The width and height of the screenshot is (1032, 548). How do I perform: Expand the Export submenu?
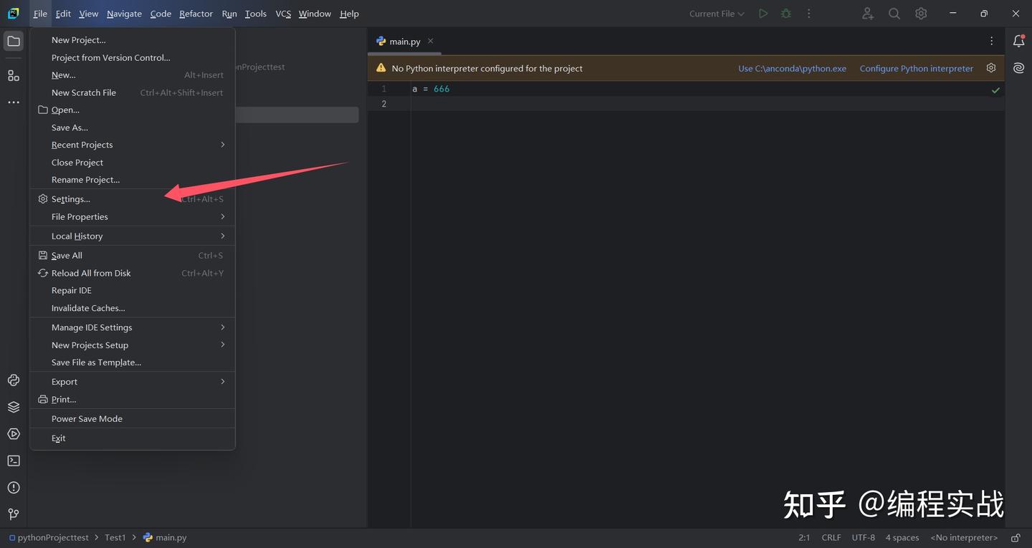click(x=133, y=382)
